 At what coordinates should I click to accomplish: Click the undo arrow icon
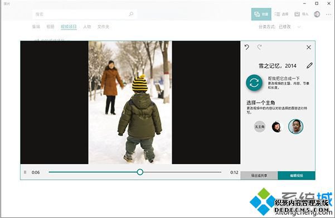(x=247, y=47)
